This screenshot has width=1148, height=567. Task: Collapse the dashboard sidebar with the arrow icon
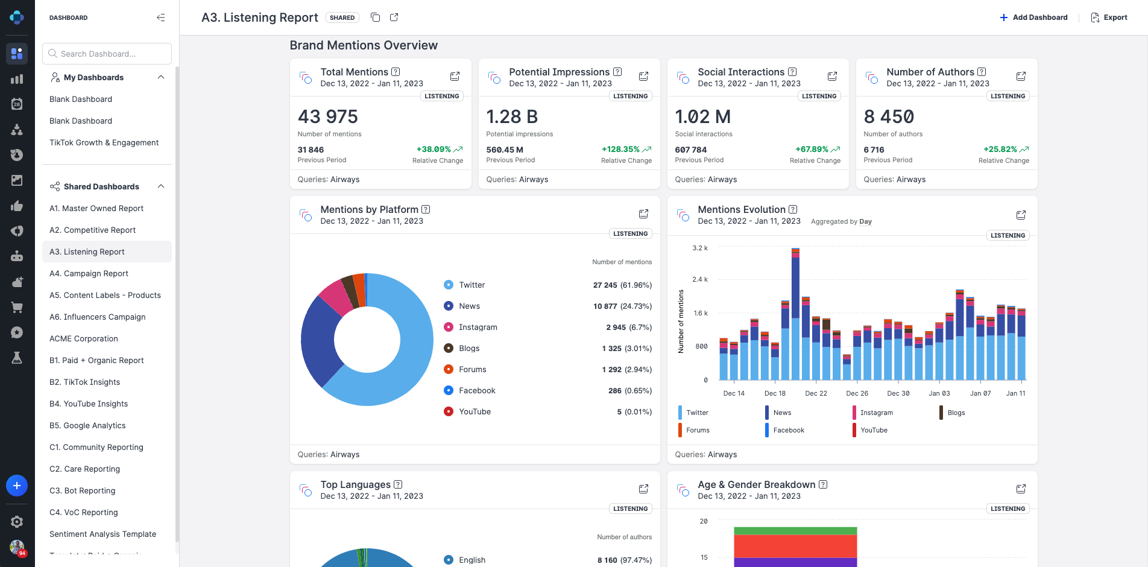pos(160,17)
